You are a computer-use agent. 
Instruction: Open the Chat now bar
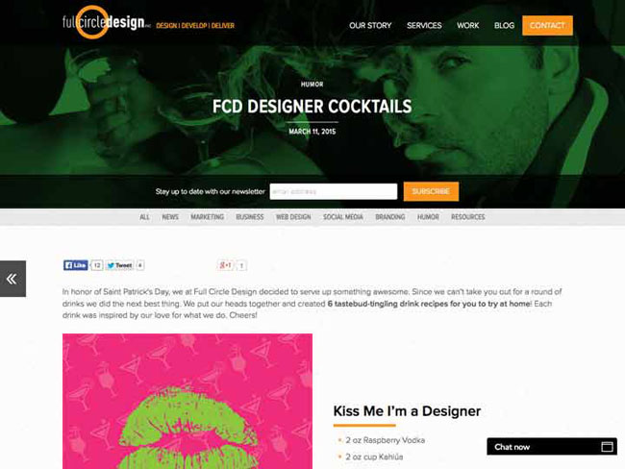point(552,447)
